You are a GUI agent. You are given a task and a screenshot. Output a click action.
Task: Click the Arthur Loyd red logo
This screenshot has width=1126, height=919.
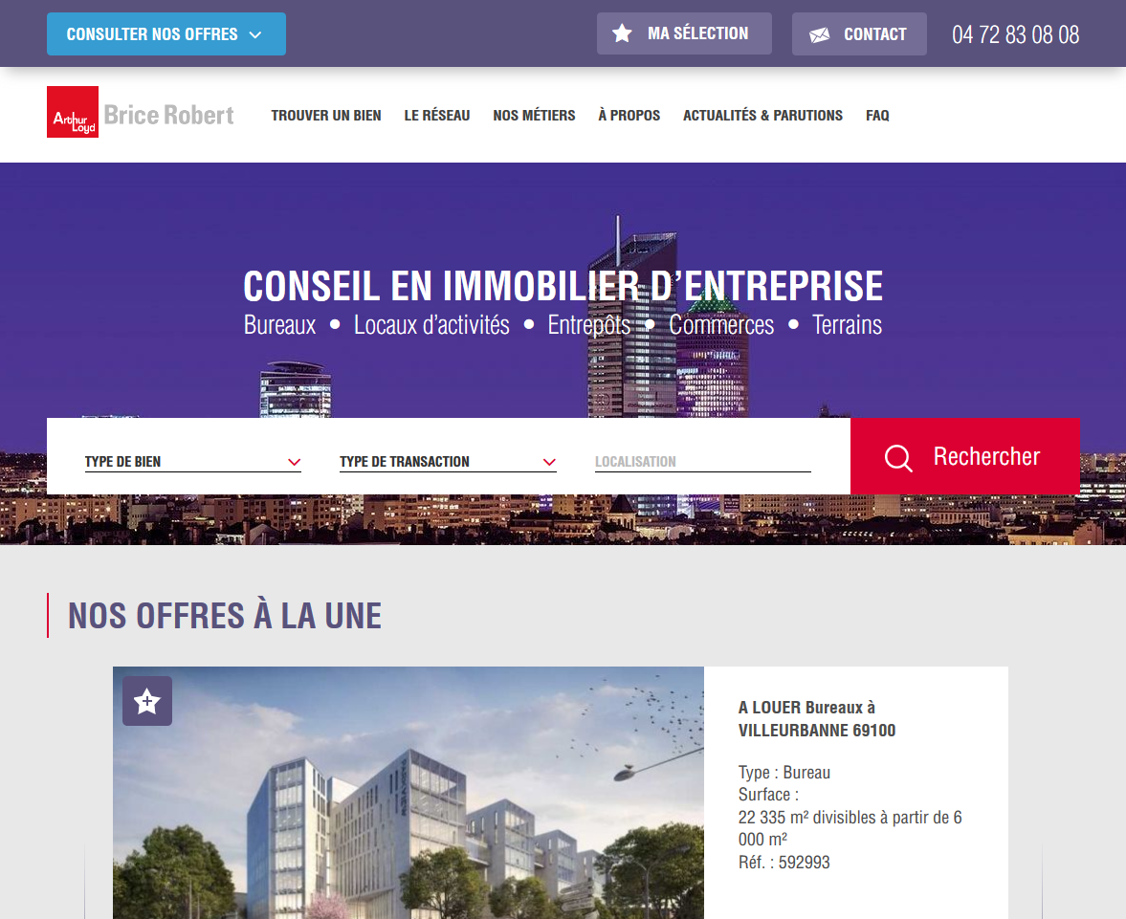point(73,112)
